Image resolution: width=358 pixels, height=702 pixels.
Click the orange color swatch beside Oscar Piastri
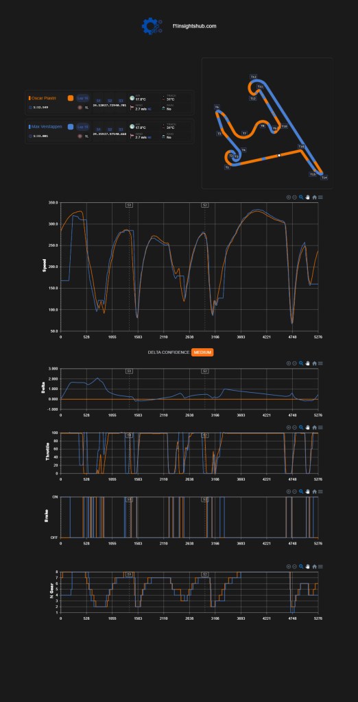(x=71, y=98)
